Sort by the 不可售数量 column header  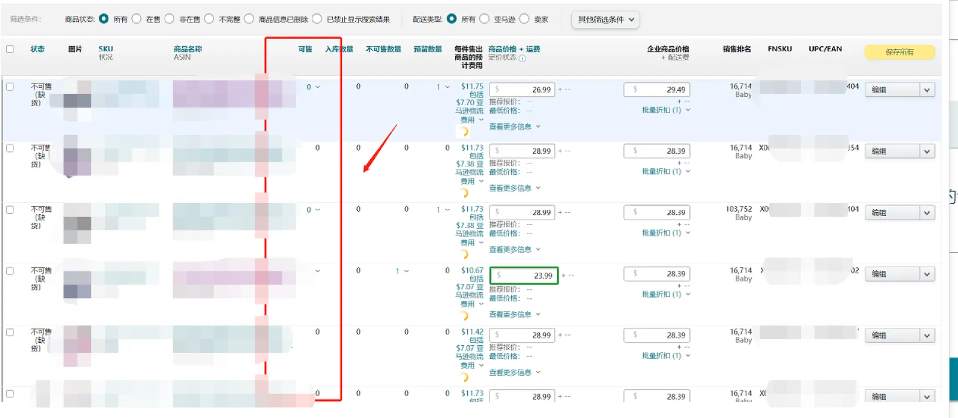point(383,49)
